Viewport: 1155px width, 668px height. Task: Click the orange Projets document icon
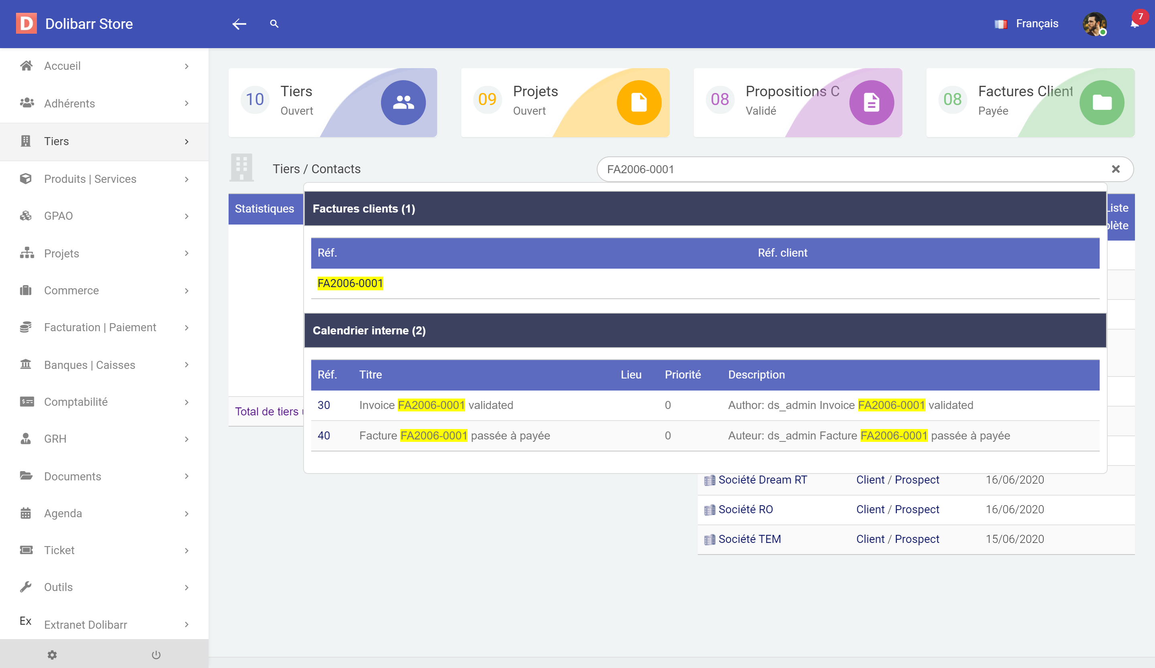[x=638, y=102]
